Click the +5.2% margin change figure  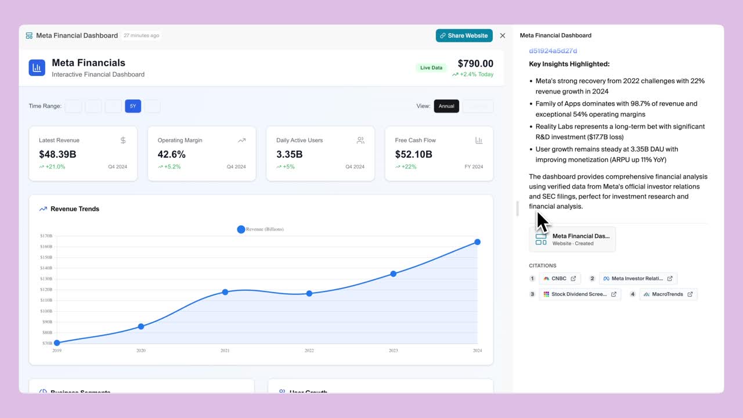[x=169, y=167]
